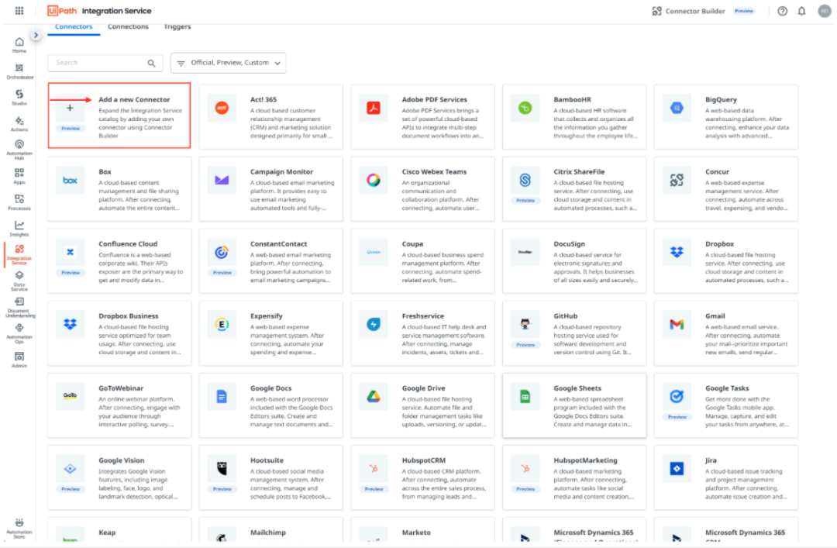Click the UiPath Integration Service logo
The image size is (837, 548).
[99, 11]
